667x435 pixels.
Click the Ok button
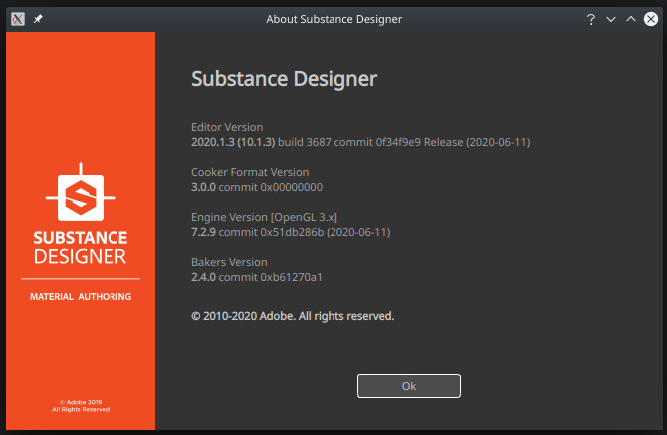[x=409, y=386]
